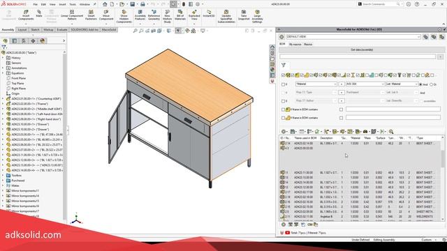
Task: Click the Description column header
Action: (326, 138)
